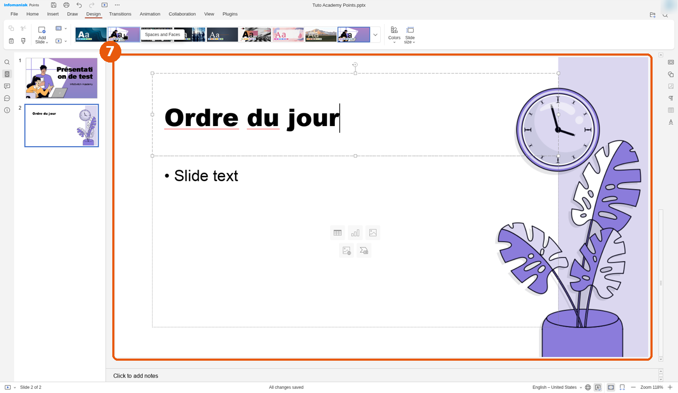The width and height of the screenshot is (678, 393).
Task: Zoom out with the minus button
Action: [634, 388]
